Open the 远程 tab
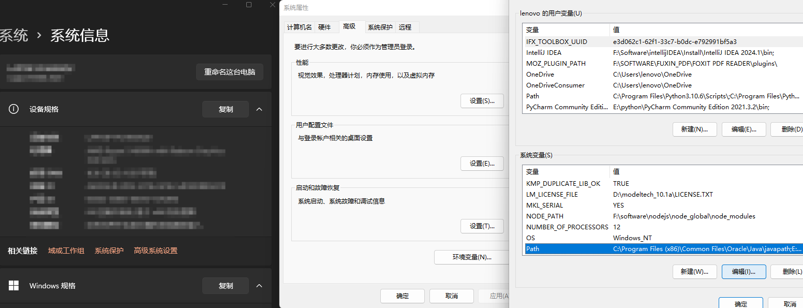Image resolution: width=803 pixels, height=308 pixels. (405, 27)
